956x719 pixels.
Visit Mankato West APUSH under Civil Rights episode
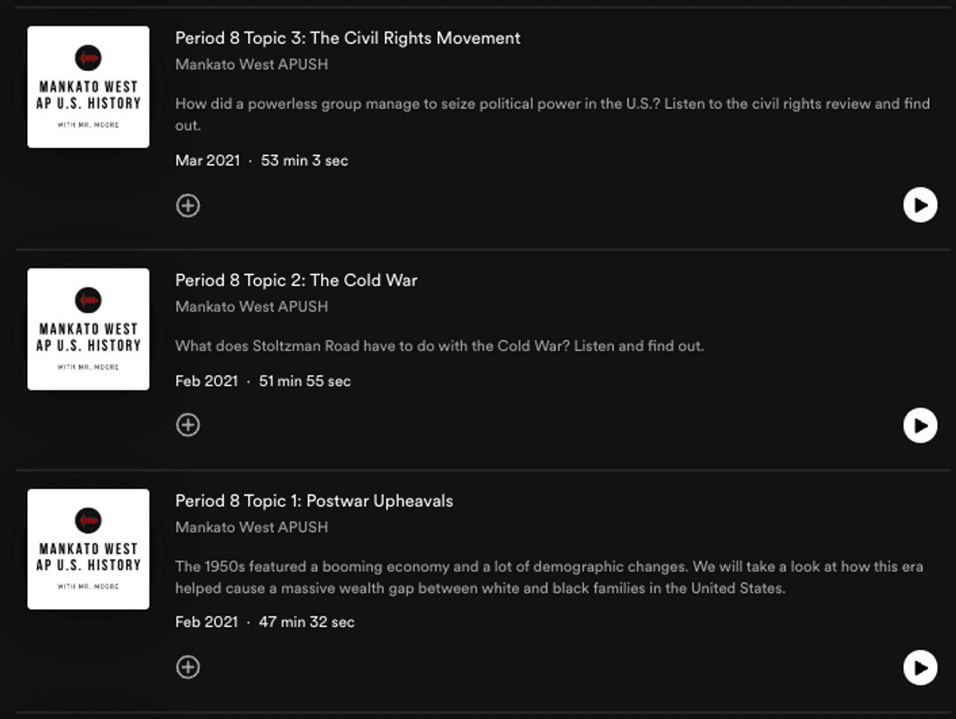251,64
